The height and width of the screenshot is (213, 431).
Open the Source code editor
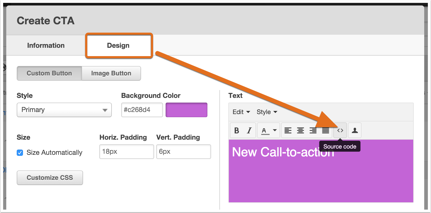pos(340,130)
